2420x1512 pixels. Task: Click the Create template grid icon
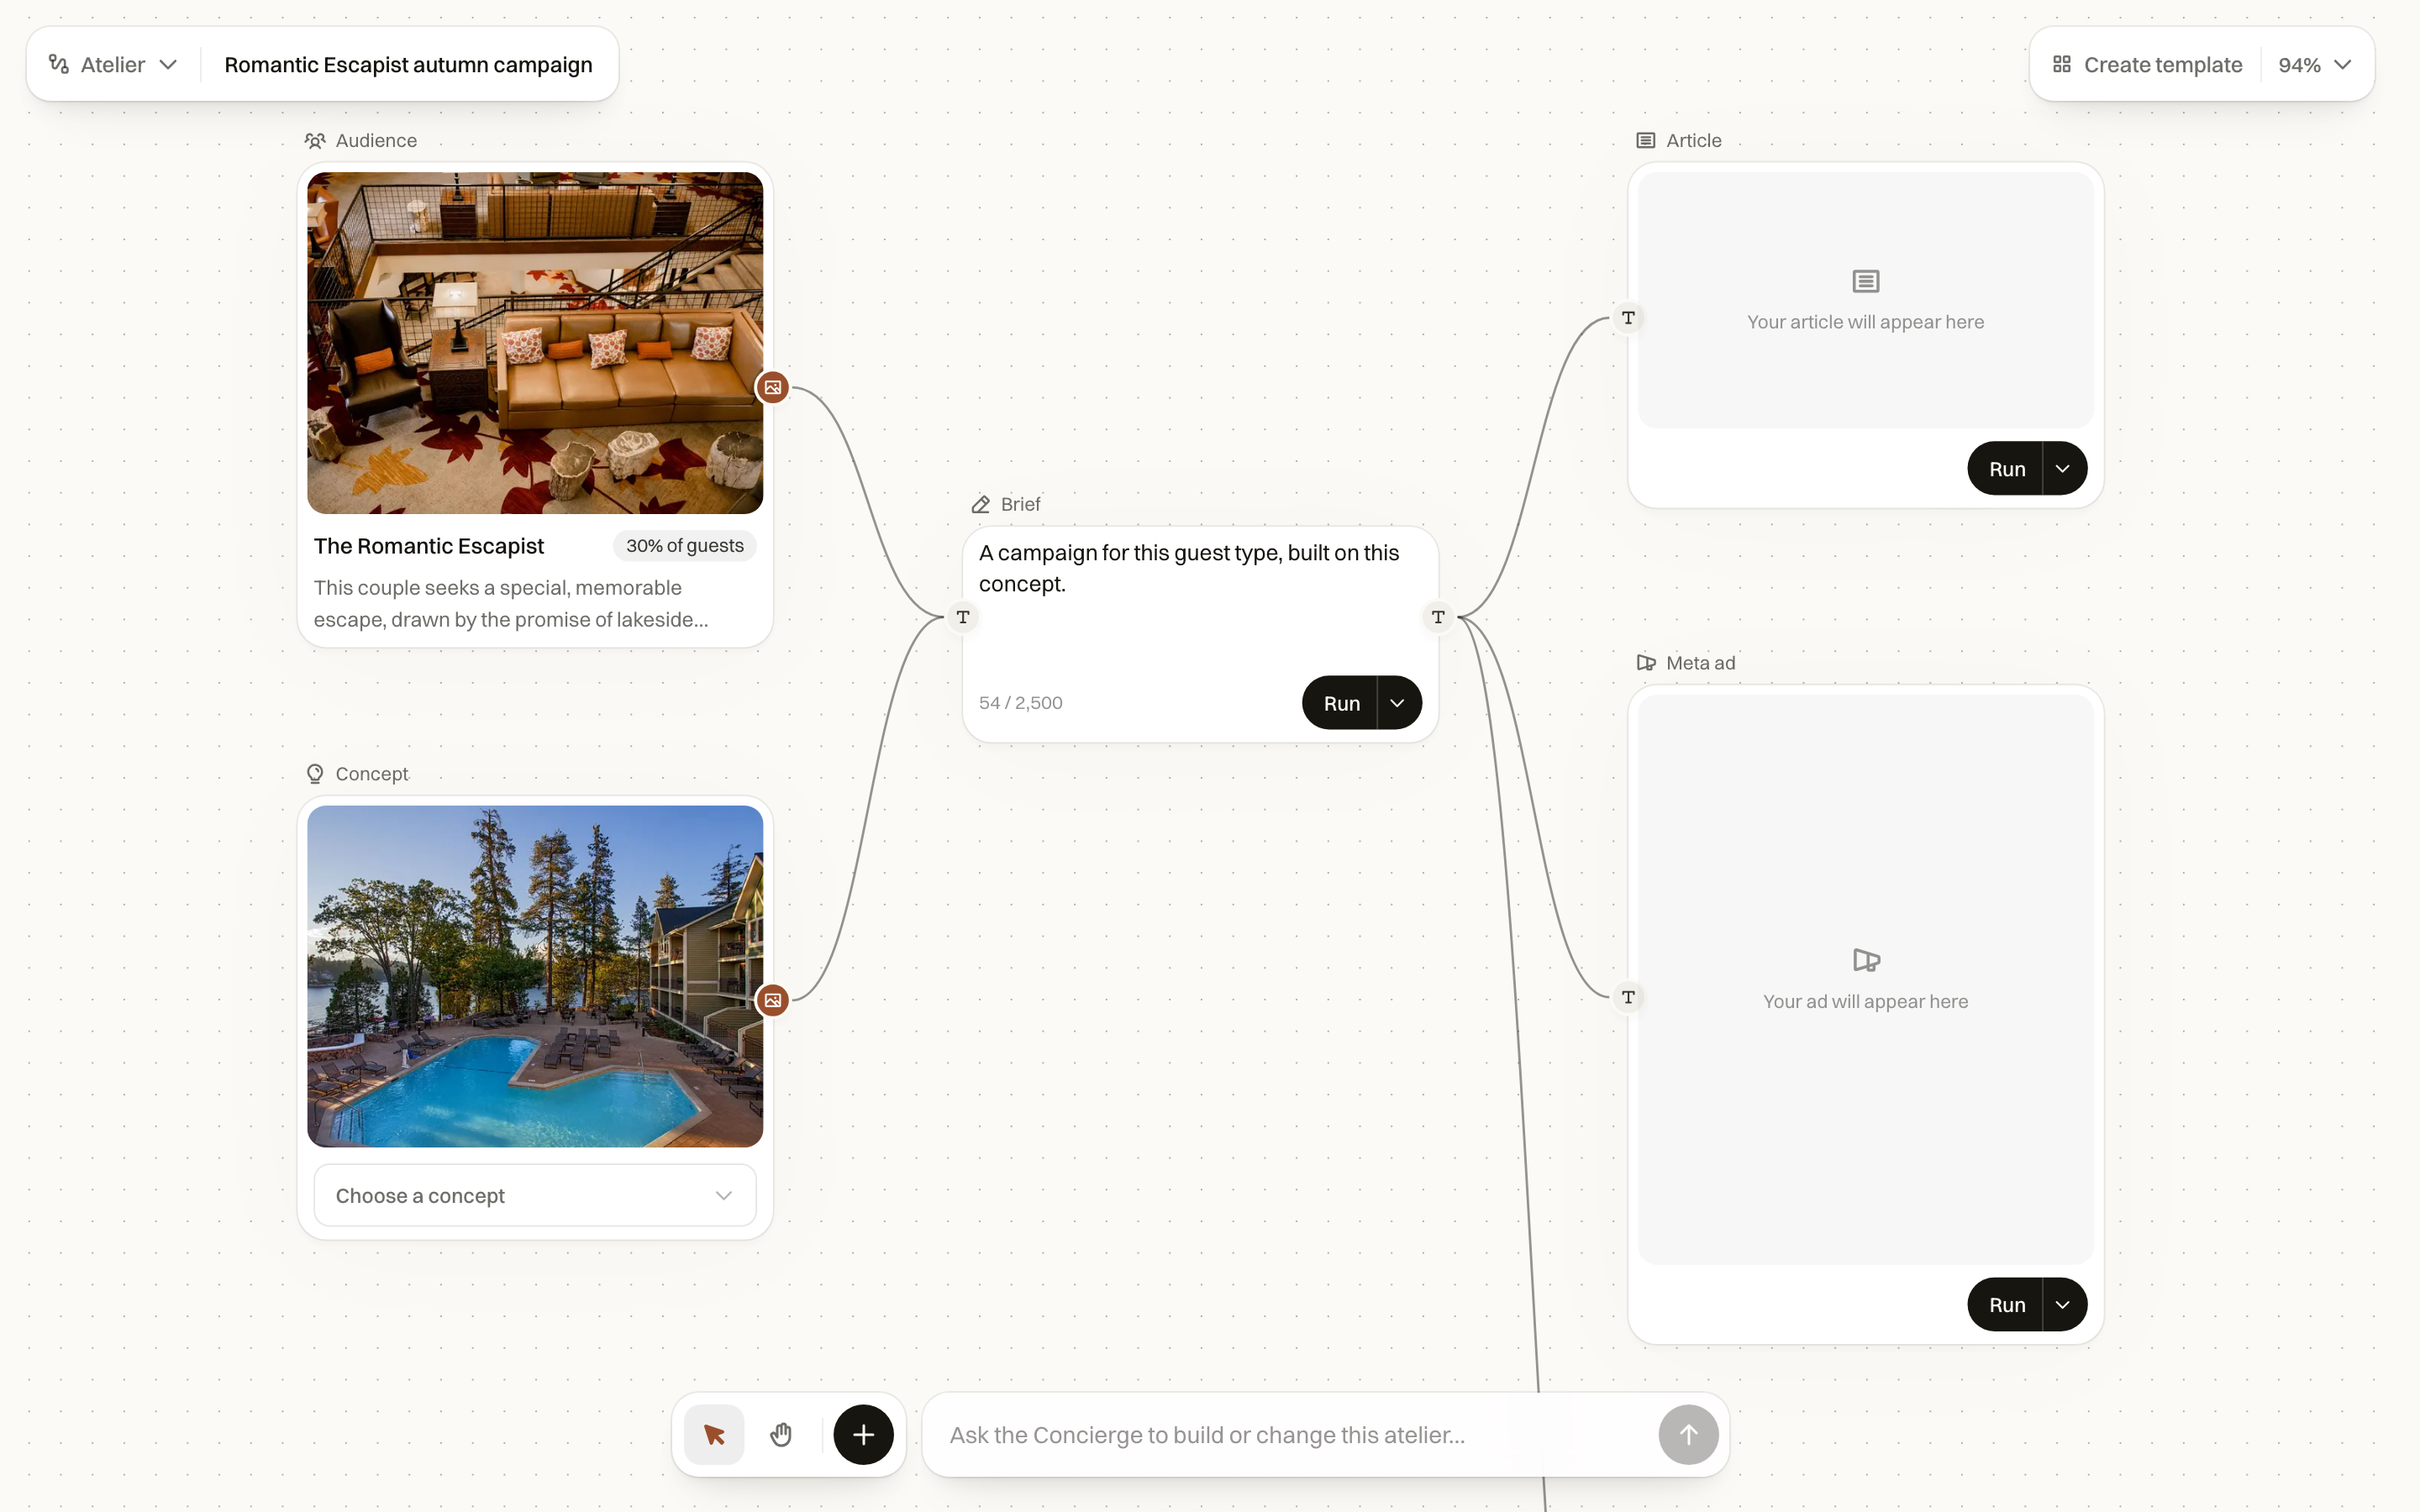[2061, 64]
